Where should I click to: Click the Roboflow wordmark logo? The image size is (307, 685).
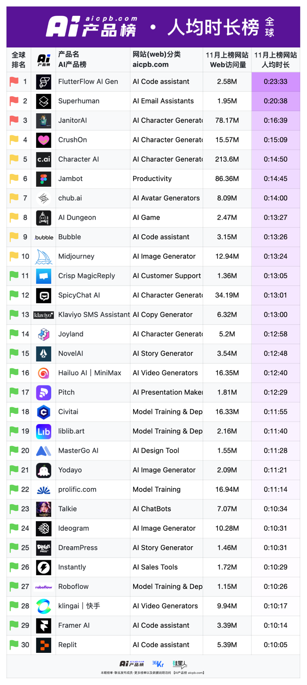pyautogui.click(x=44, y=587)
